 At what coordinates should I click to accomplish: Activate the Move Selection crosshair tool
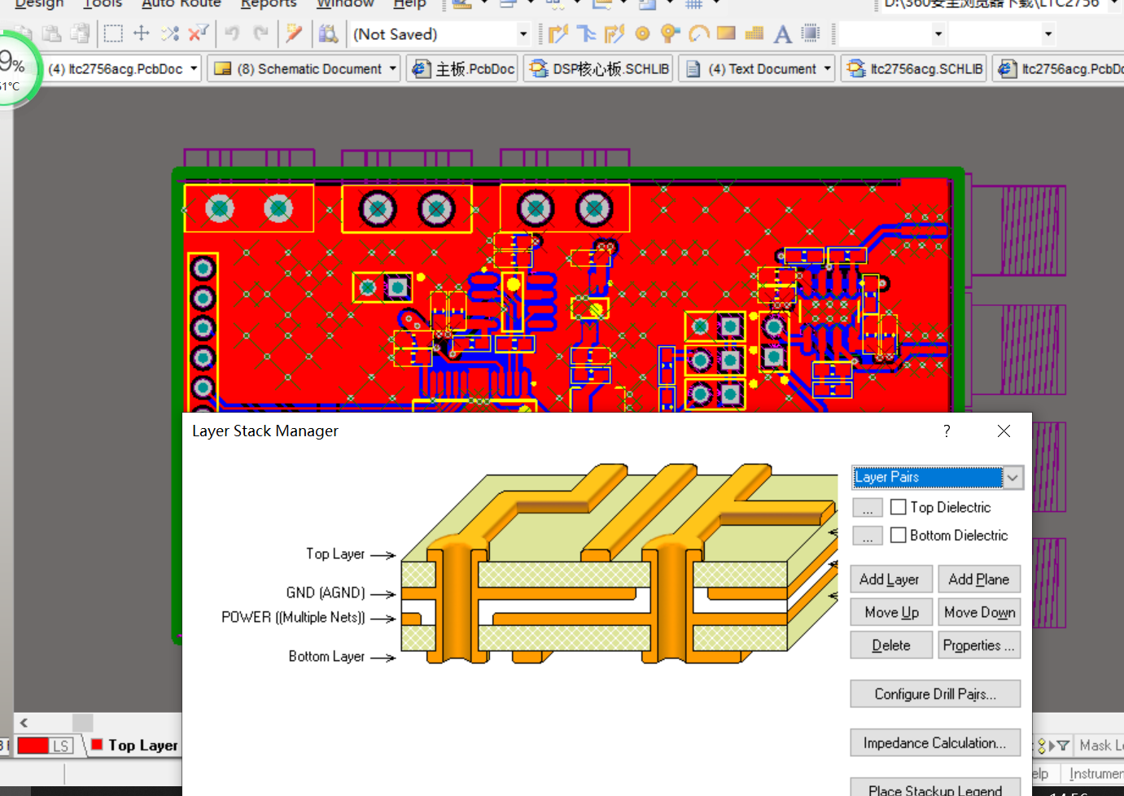click(142, 34)
